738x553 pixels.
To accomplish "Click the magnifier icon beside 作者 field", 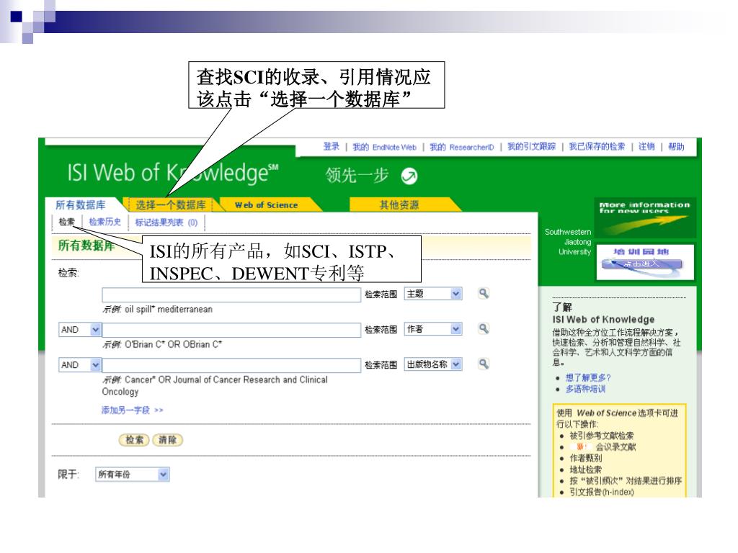I will (484, 329).
